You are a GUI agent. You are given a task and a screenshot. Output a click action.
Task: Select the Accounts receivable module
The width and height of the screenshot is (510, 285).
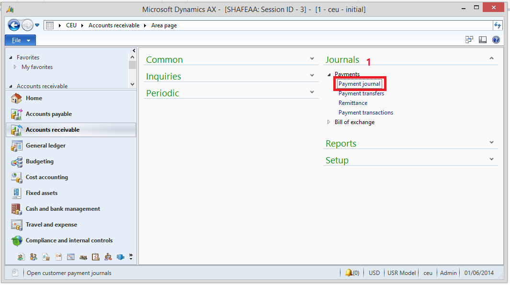click(x=70, y=130)
